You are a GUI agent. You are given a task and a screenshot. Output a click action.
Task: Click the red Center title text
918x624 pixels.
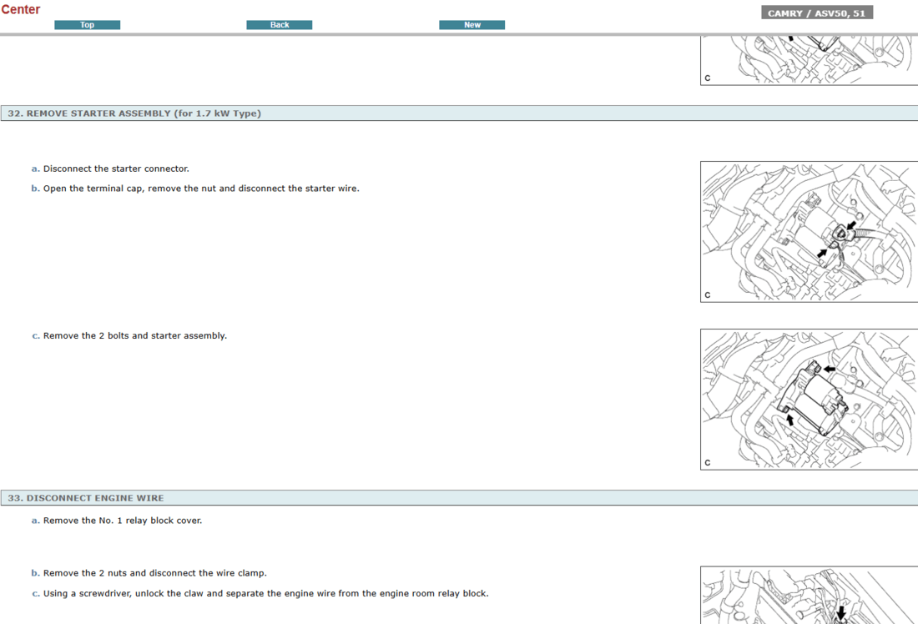click(x=21, y=9)
